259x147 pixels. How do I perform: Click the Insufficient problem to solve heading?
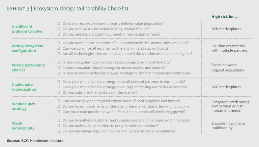click(27, 29)
